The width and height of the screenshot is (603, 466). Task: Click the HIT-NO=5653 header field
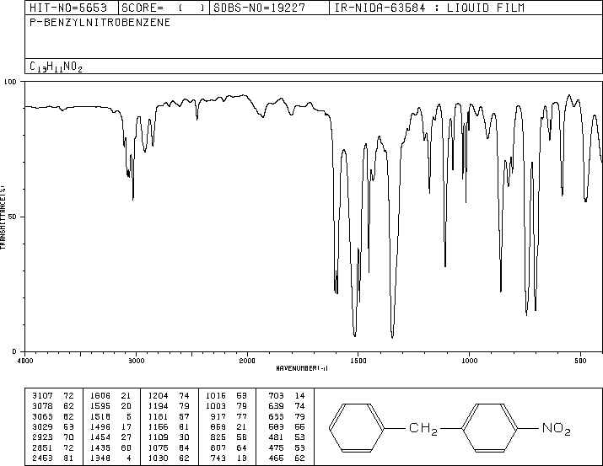click(x=68, y=8)
